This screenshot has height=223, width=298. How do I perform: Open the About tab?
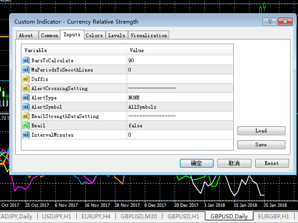pyautogui.click(x=27, y=35)
